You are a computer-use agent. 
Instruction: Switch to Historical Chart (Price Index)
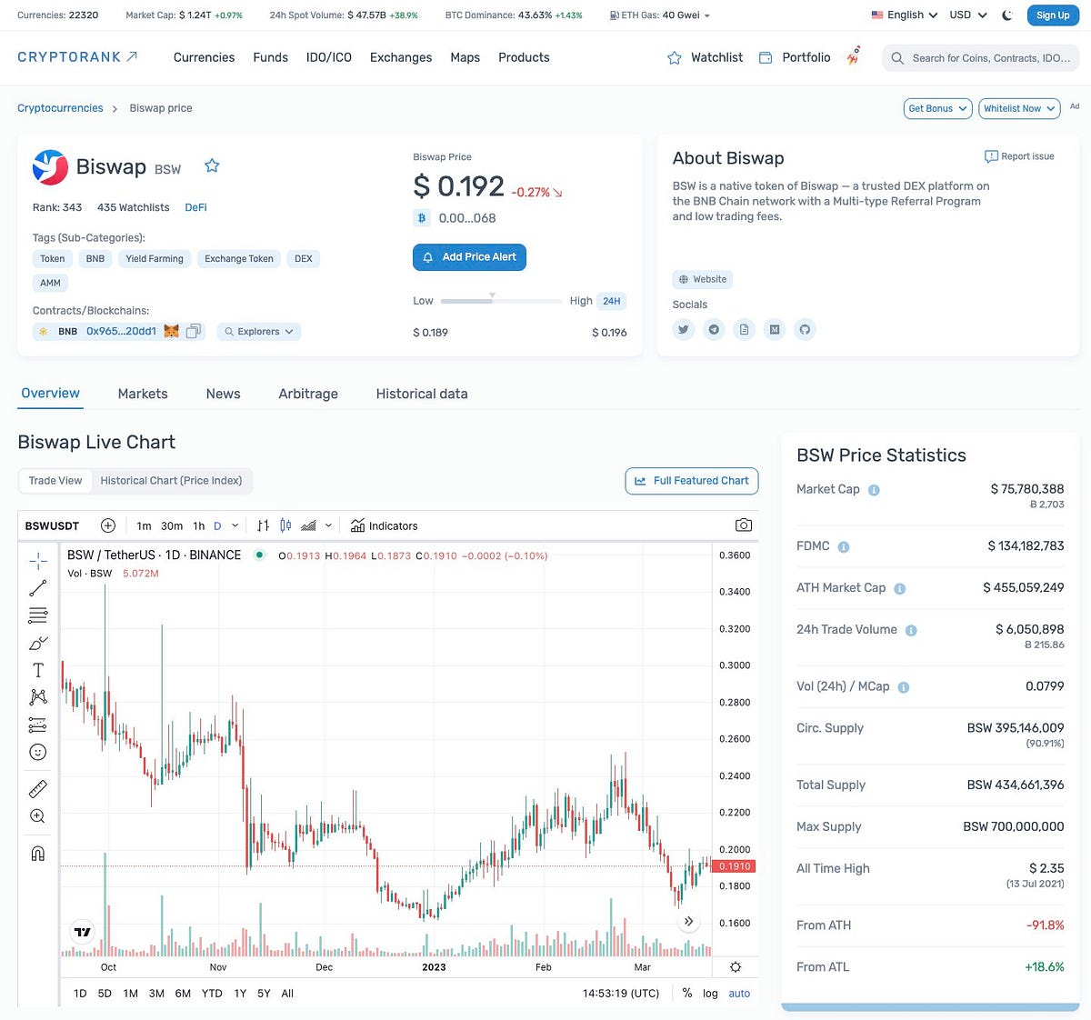click(171, 481)
